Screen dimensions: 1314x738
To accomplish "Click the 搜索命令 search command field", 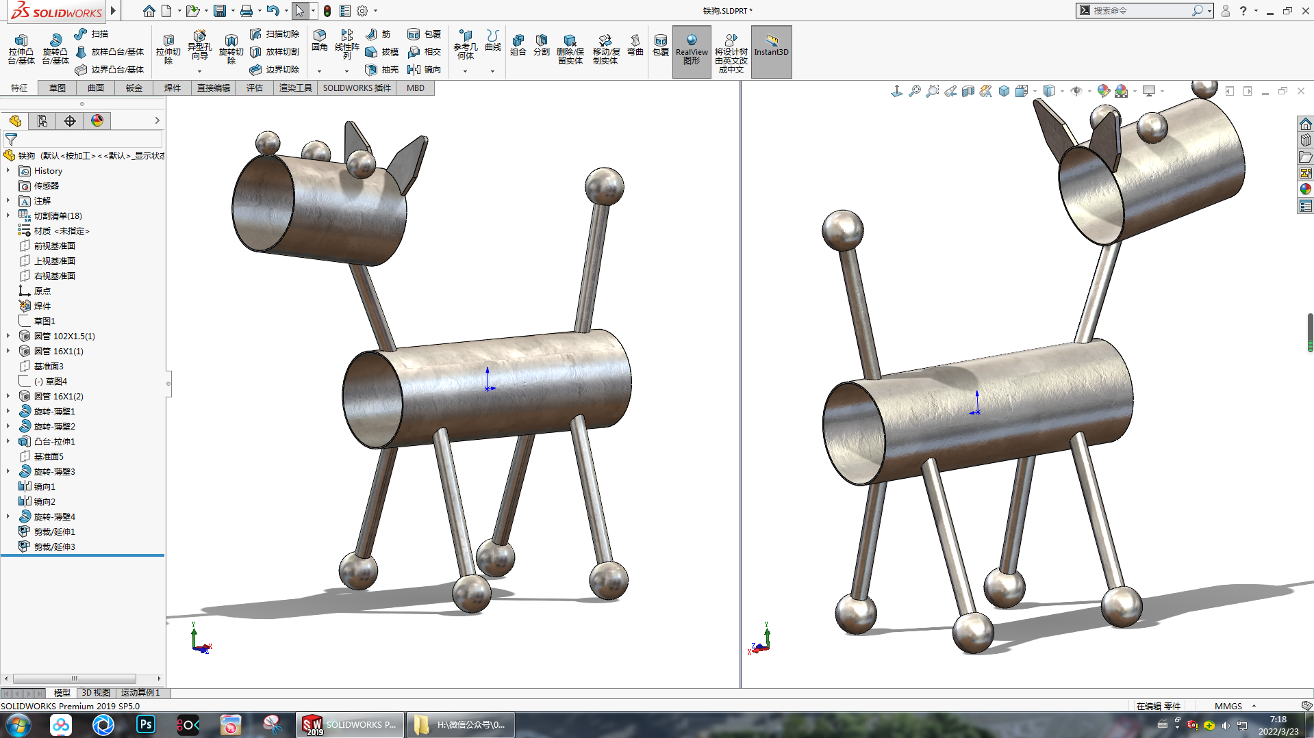I will (x=1142, y=11).
